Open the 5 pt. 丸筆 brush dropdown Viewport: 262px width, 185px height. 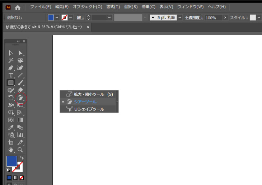180,18
